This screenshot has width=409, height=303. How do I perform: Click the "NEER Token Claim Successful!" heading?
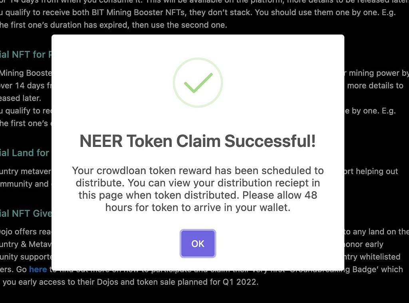tap(198, 141)
